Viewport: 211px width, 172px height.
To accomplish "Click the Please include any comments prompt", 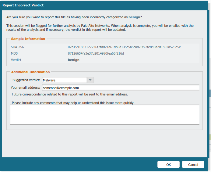I will pyautogui.click(x=73, y=103).
